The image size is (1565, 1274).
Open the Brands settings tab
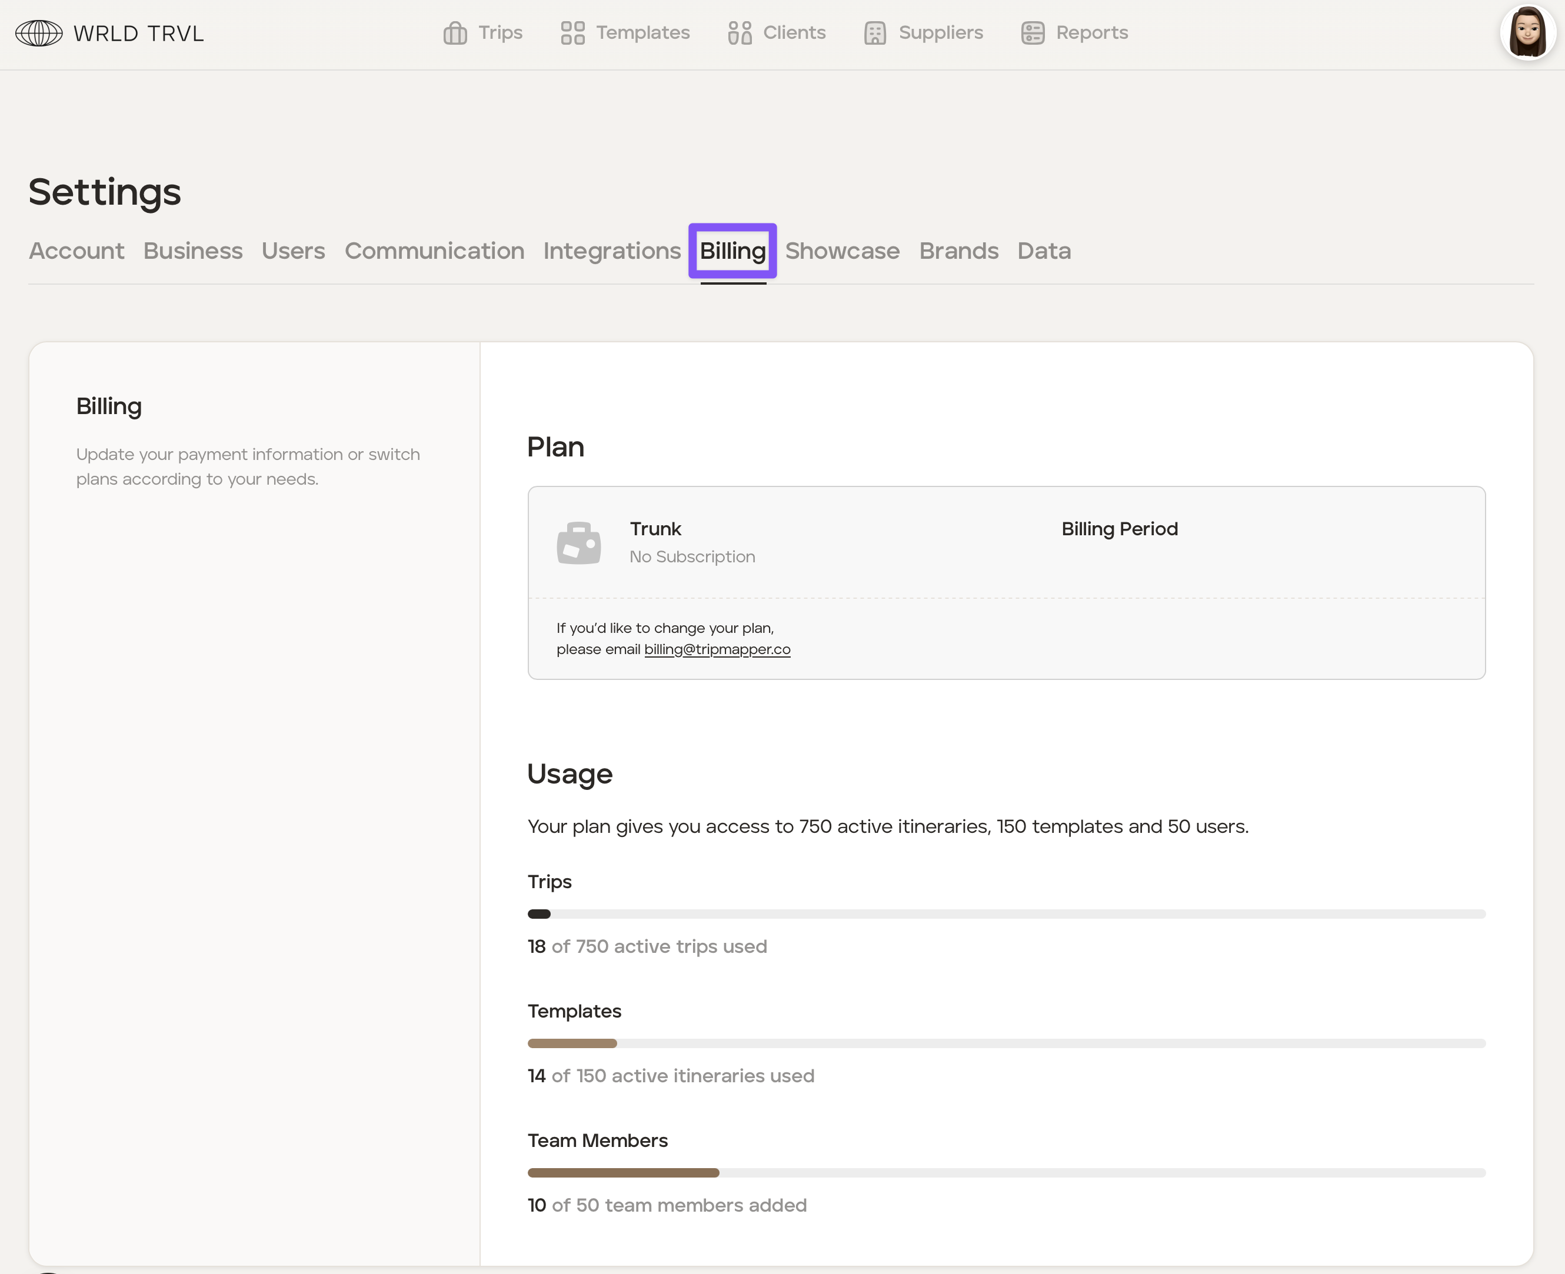[x=958, y=251]
